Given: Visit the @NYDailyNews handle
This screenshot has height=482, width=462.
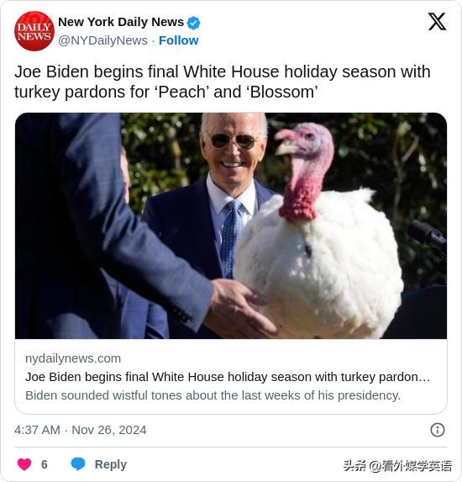Looking at the screenshot, I should click(x=102, y=40).
